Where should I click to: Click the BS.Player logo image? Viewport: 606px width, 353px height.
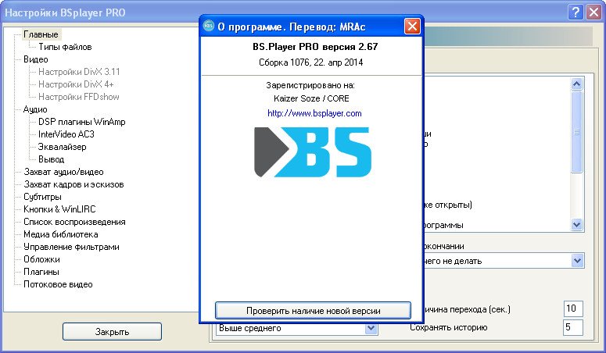[313, 152]
